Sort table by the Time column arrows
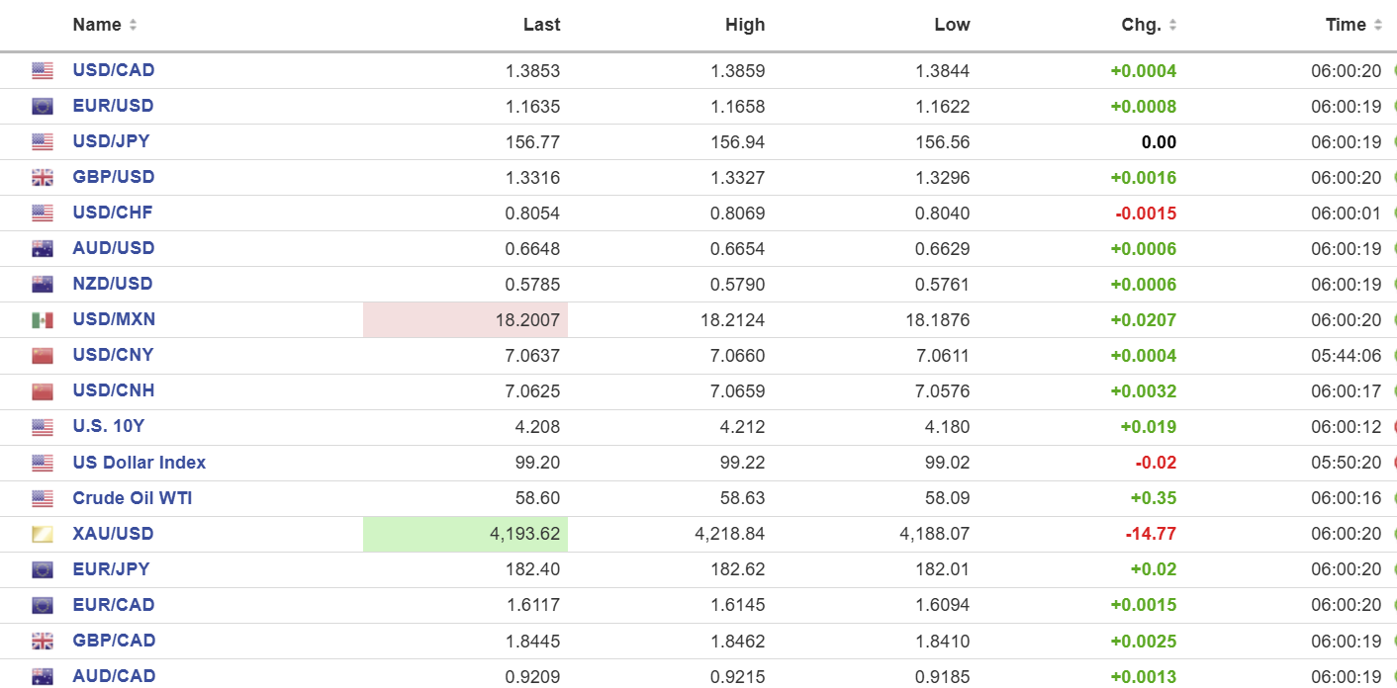The width and height of the screenshot is (1397, 688). 1377,25
